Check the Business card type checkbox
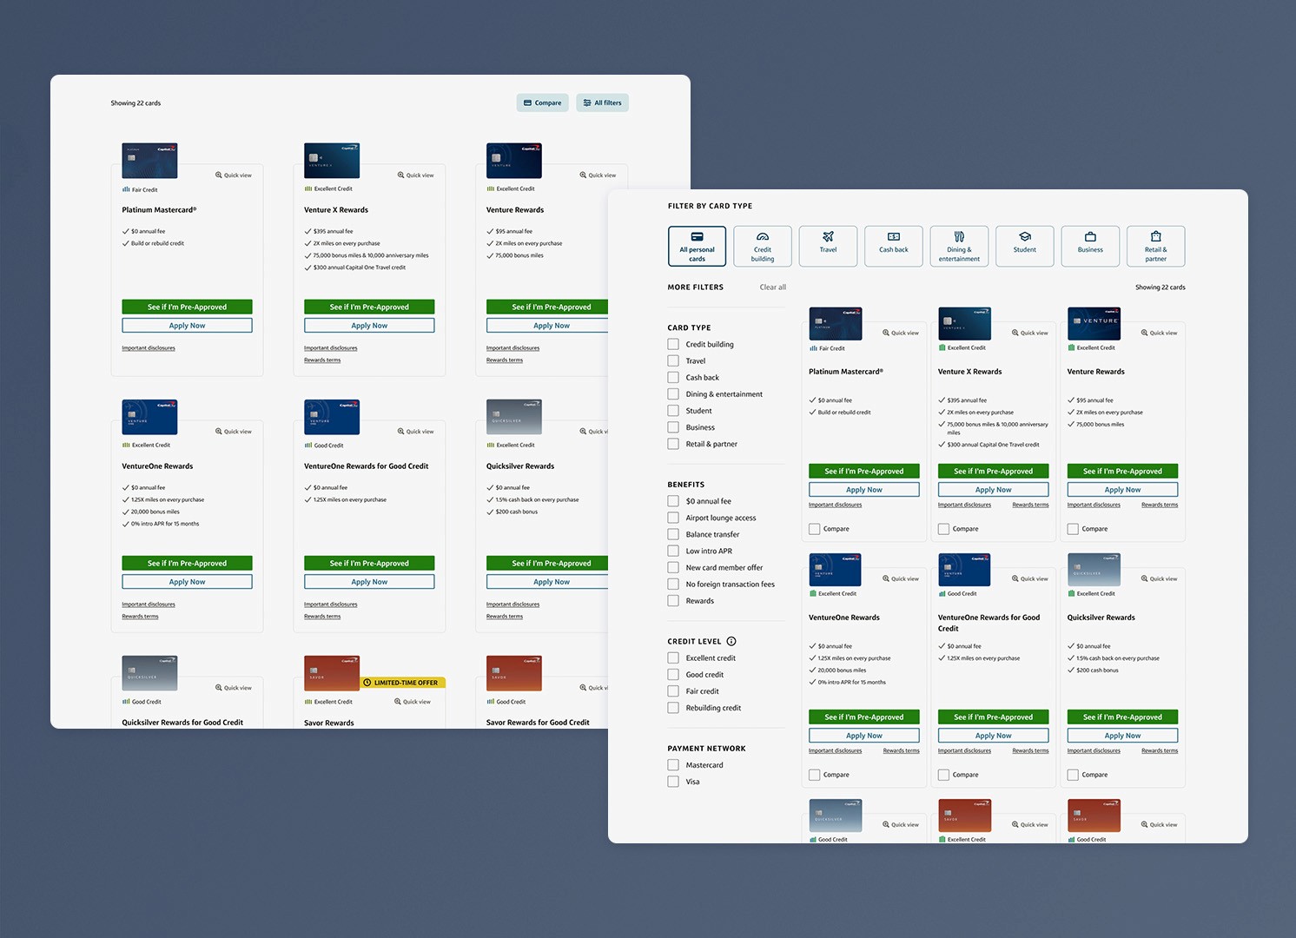The height and width of the screenshot is (938, 1296). pos(673,426)
